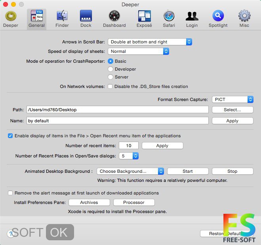Screen dimensions: 261x245
Task: Open Choose Background dropdown
Action: tap(130, 171)
